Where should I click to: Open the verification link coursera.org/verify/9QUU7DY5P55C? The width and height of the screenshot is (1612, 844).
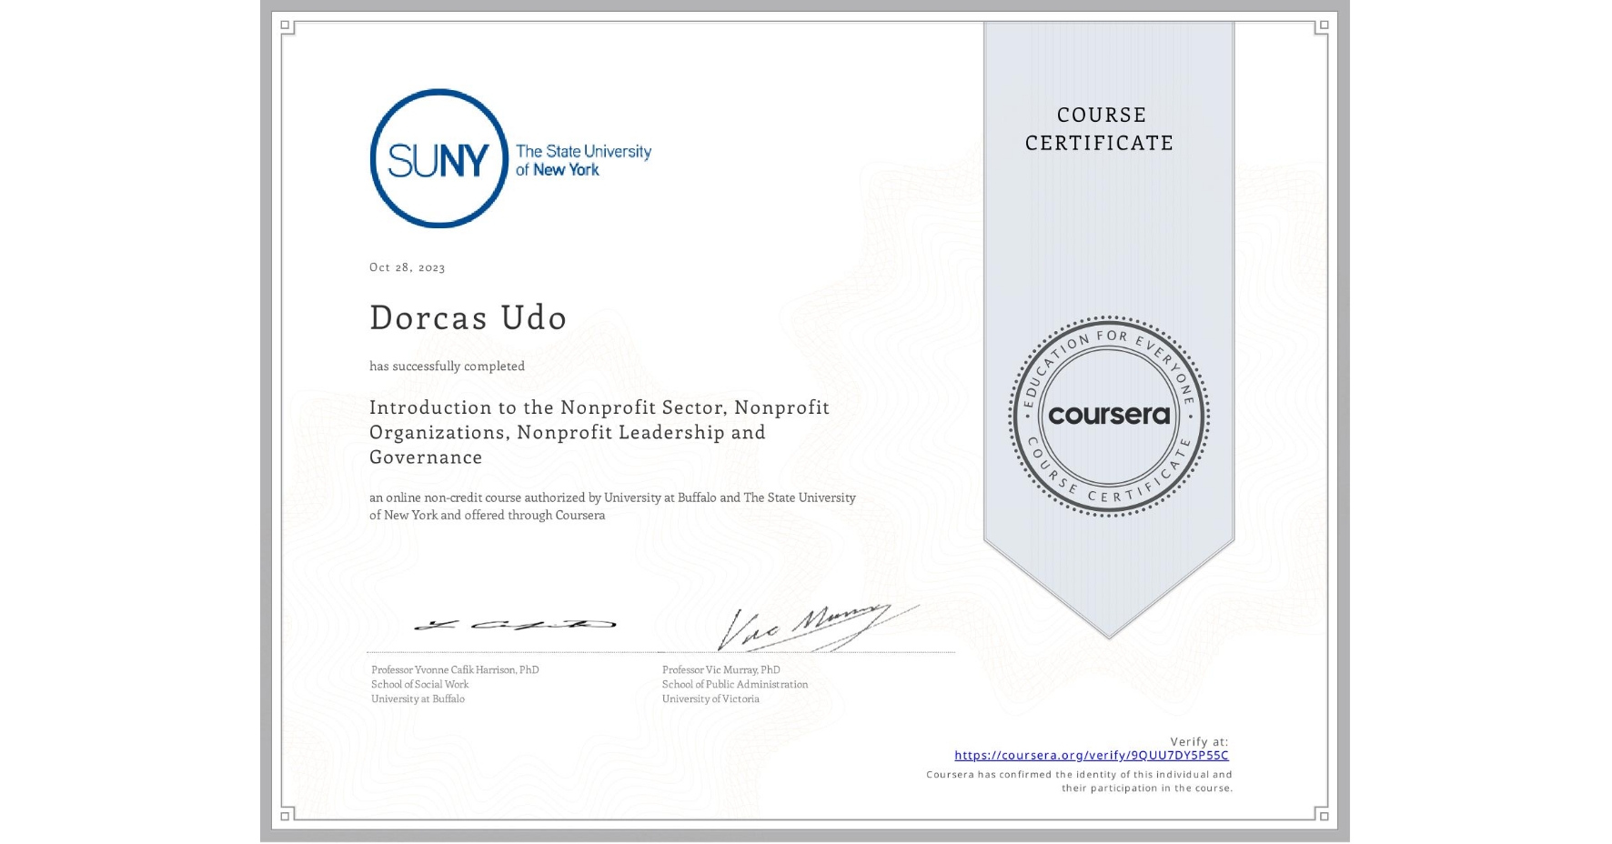(x=1093, y=756)
